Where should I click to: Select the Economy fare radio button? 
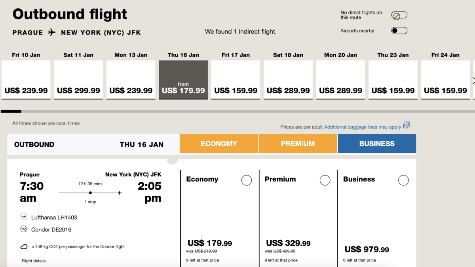click(247, 180)
